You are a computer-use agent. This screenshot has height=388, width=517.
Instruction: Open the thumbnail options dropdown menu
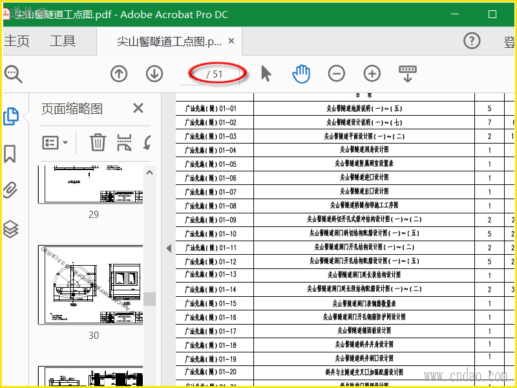(55, 142)
